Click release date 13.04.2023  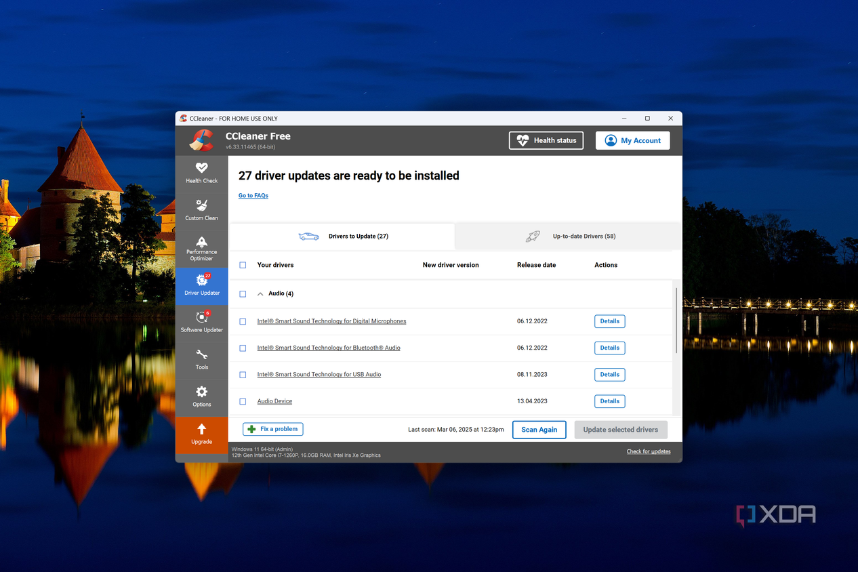tap(532, 401)
